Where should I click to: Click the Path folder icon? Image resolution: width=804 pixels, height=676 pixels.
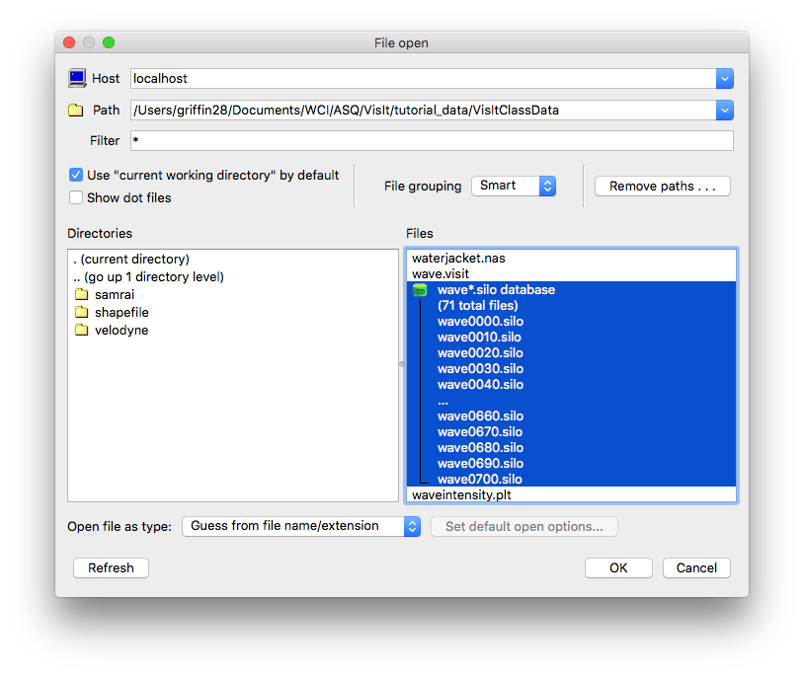(x=76, y=111)
